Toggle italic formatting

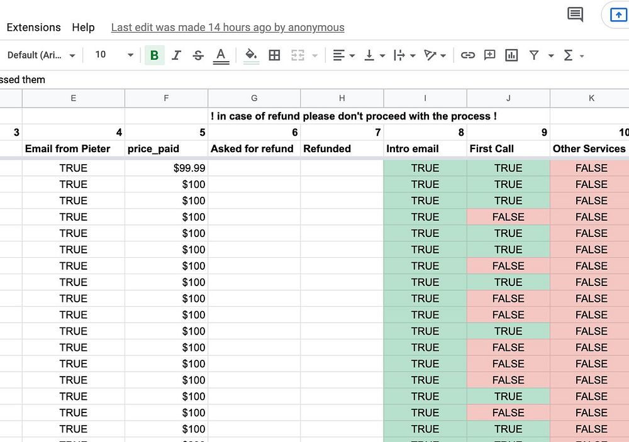(x=176, y=55)
